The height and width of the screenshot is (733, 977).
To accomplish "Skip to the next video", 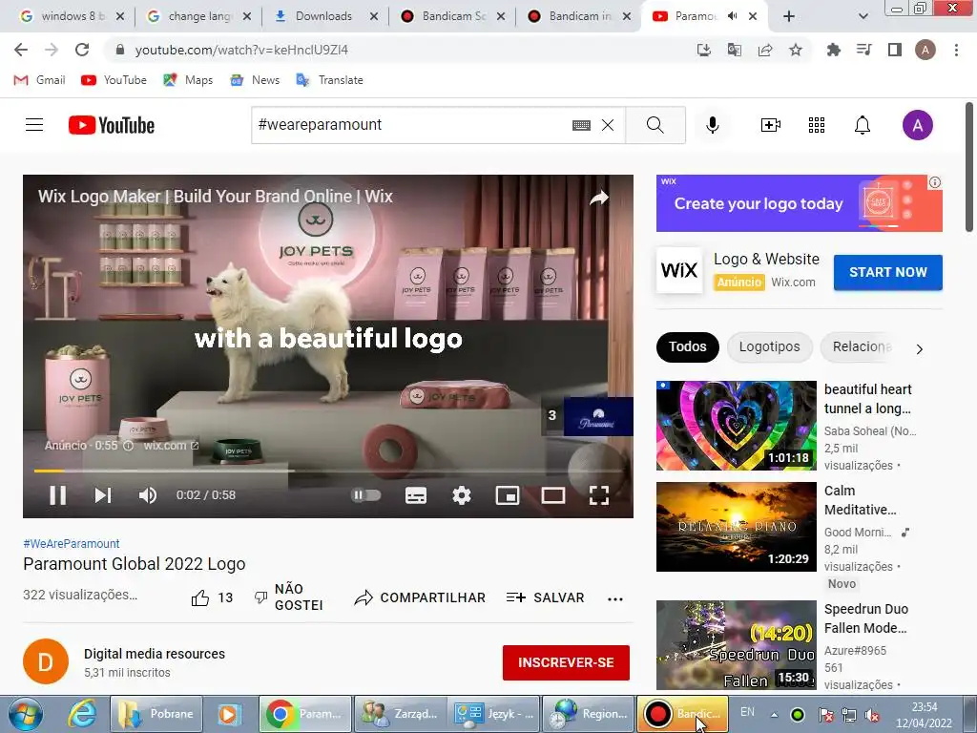I will 103,495.
